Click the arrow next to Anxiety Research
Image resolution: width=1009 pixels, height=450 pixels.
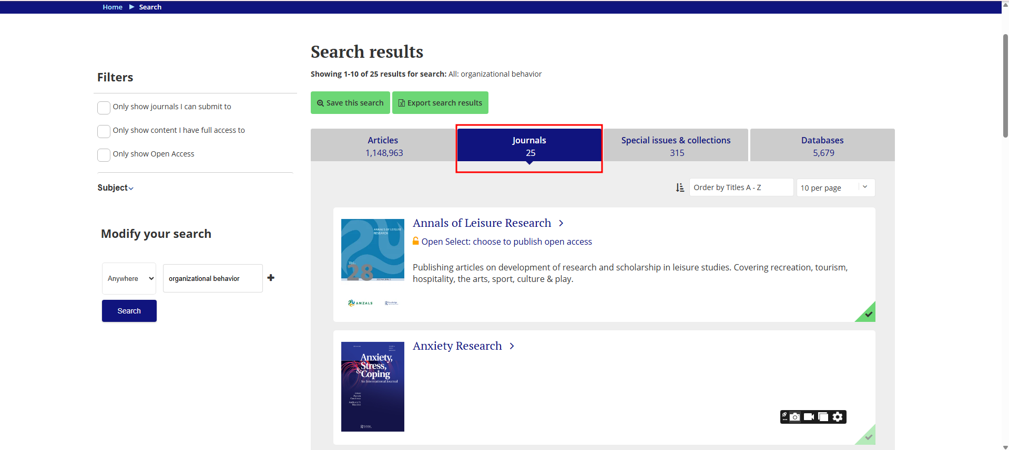[512, 346]
